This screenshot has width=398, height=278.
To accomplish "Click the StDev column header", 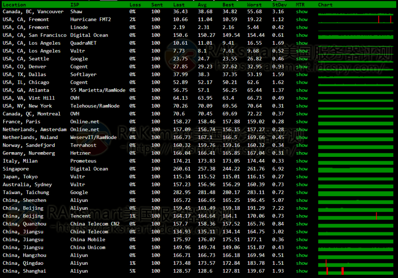I will tap(279, 5).
